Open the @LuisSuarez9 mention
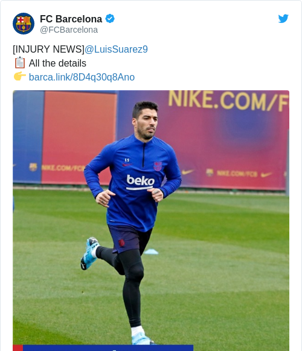This screenshot has width=302, height=351. (x=116, y=49)
